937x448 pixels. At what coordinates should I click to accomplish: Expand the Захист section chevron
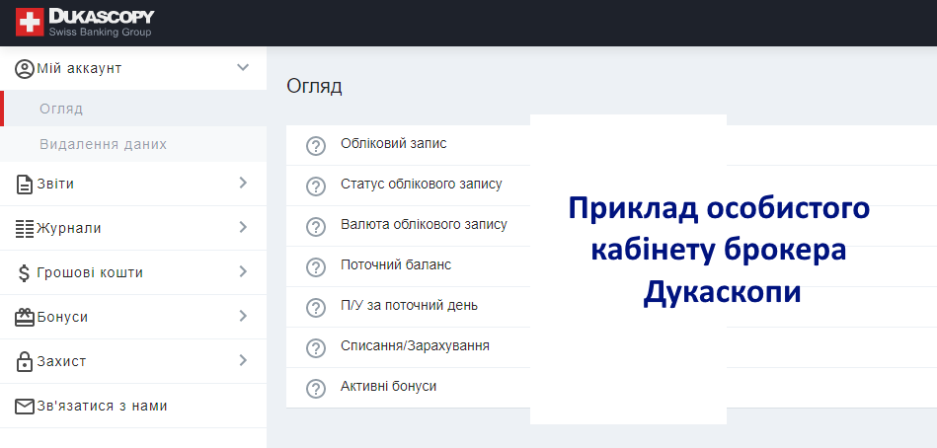(x=243, y=360)
